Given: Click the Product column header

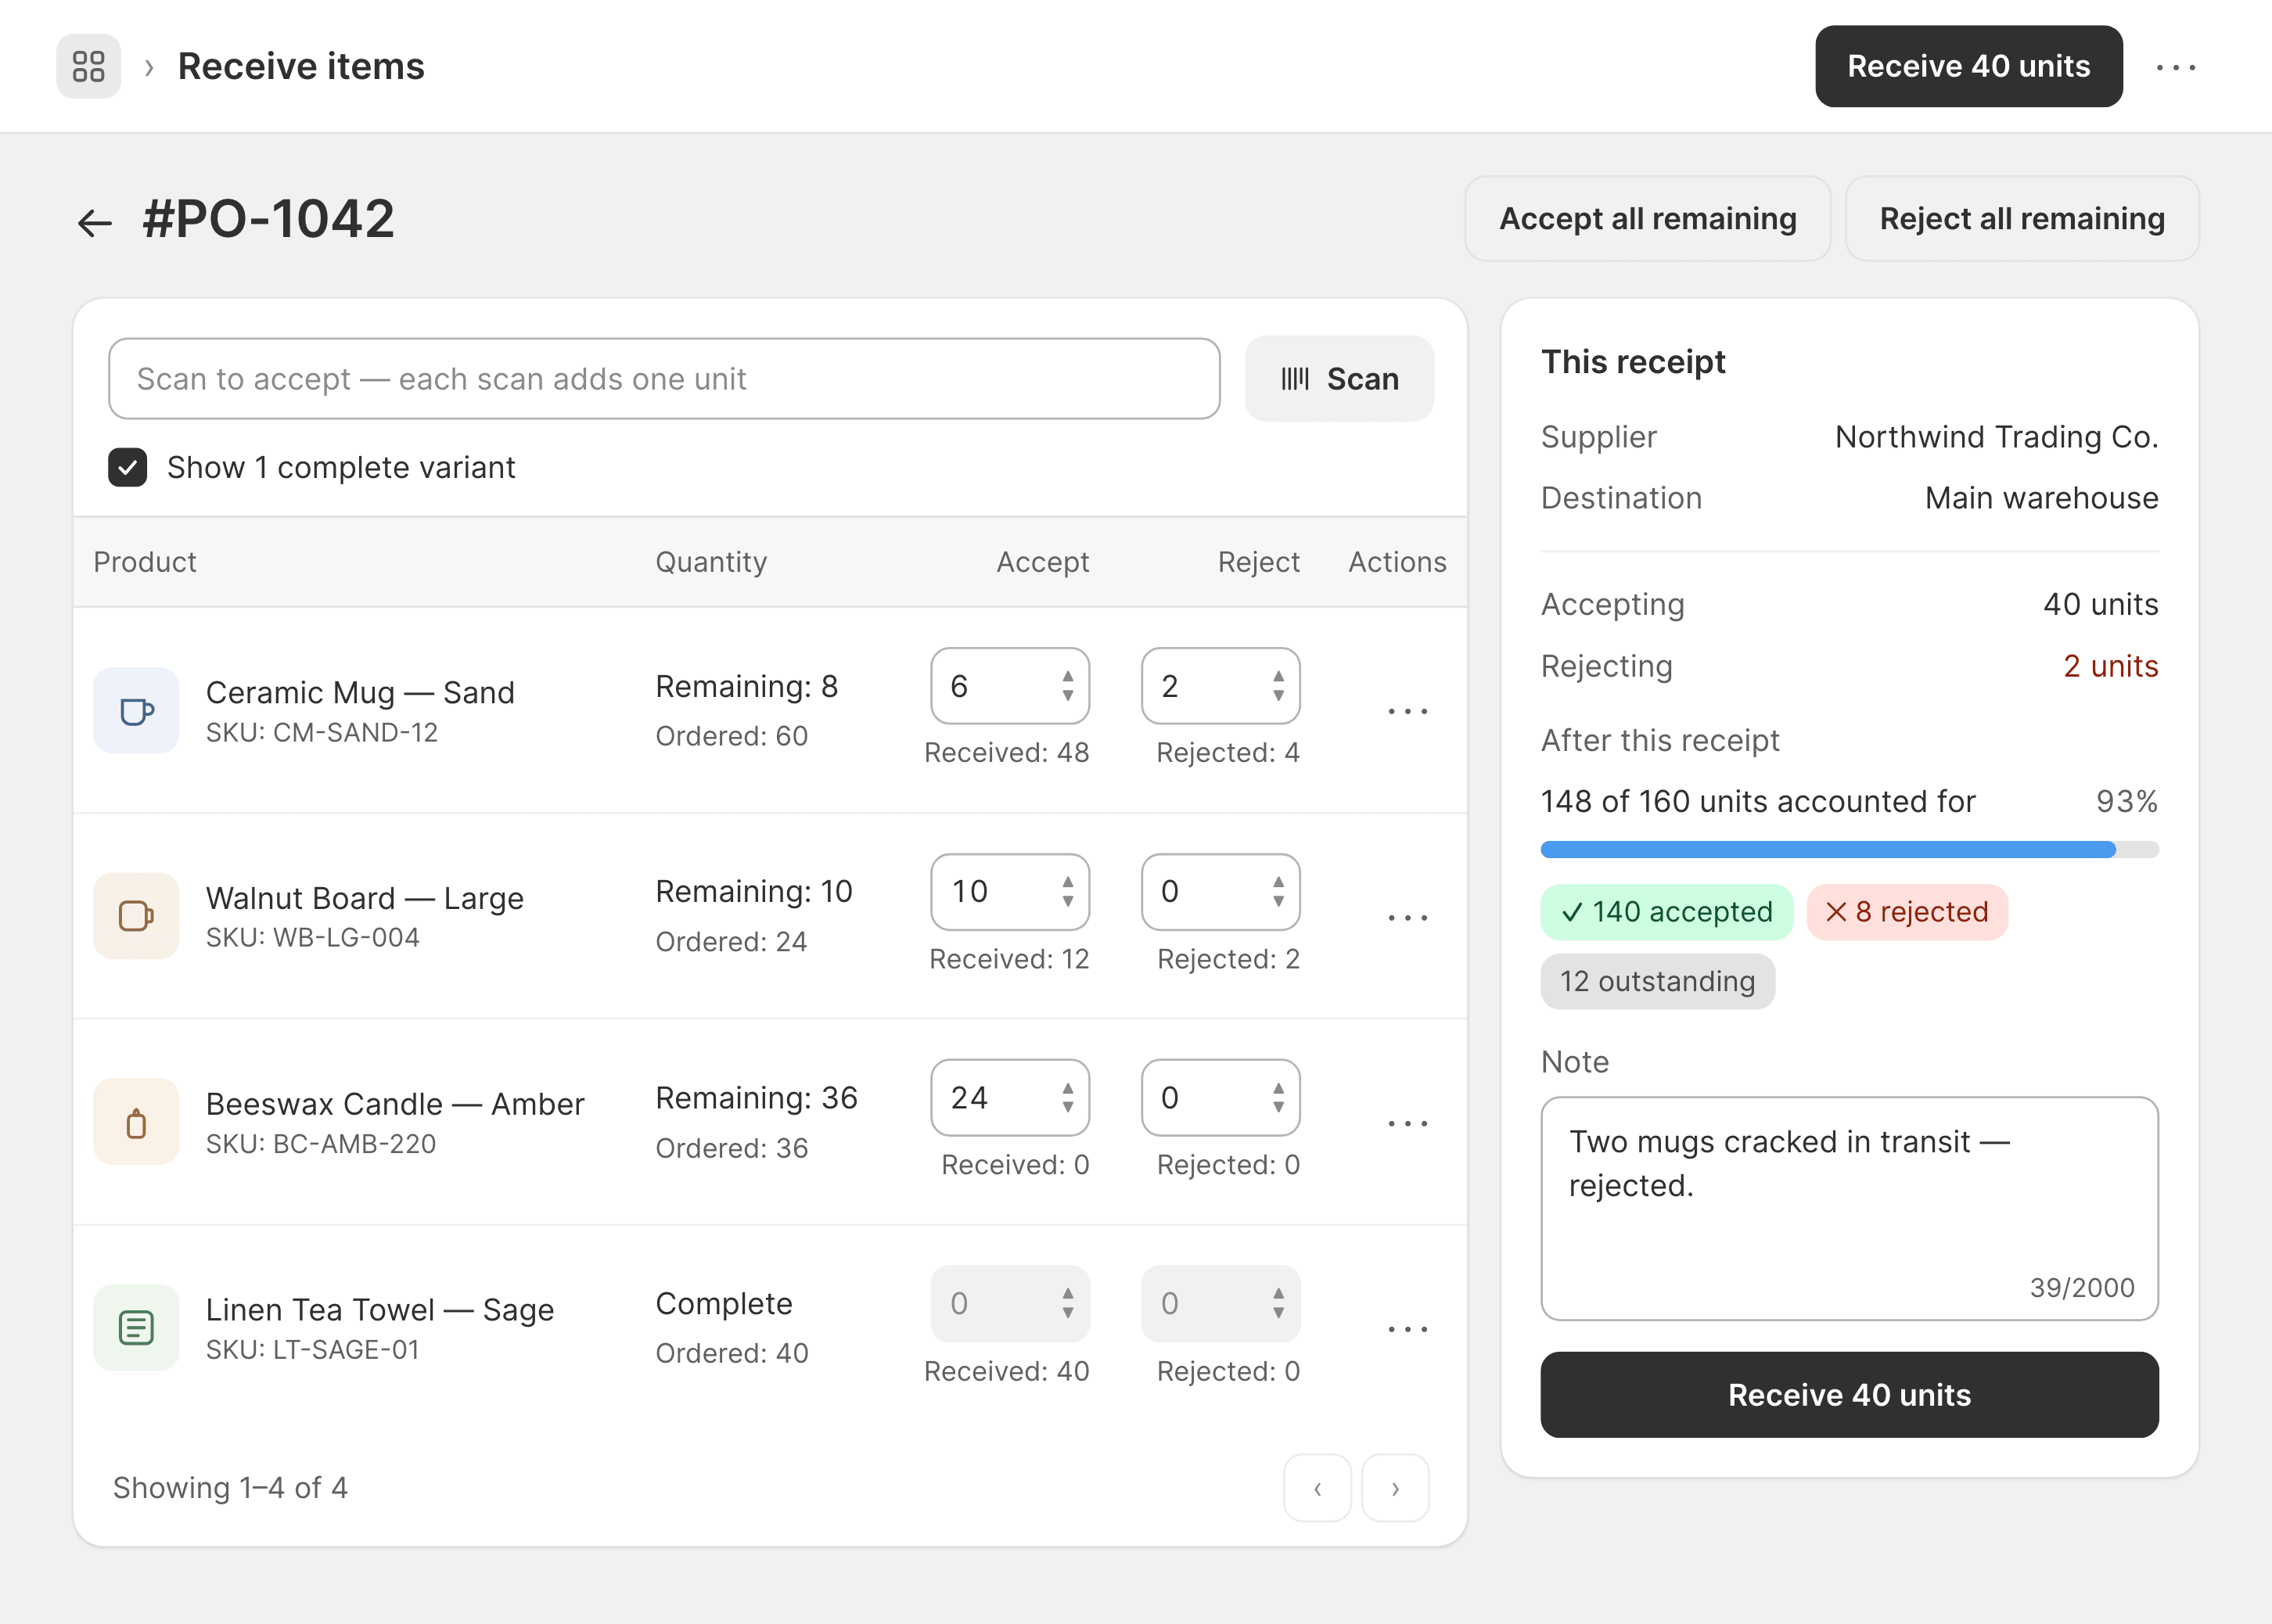Looking at the screenshot, I should 145,562.
